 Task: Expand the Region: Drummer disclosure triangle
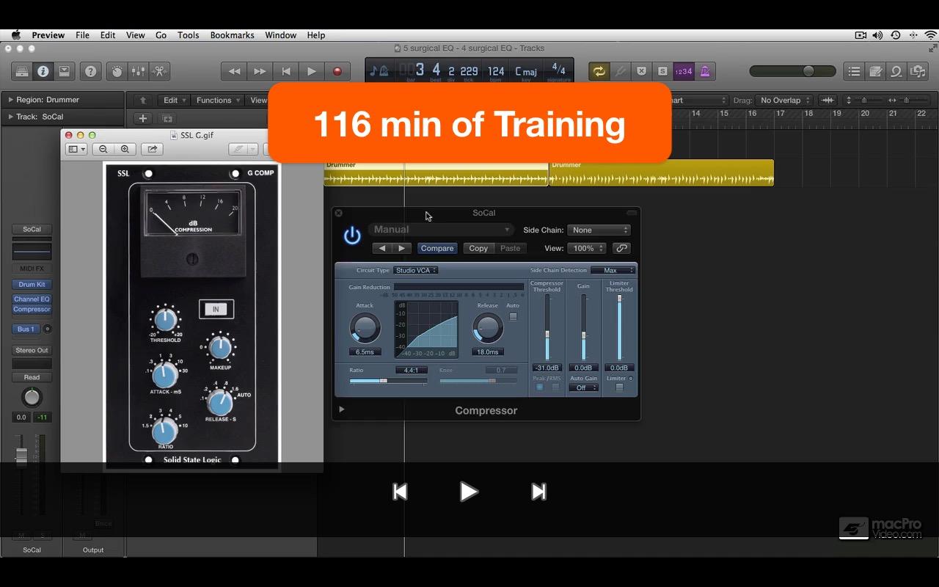pos(10,100)
